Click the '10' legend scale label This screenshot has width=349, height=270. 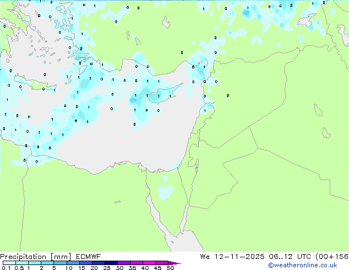pos(69,268)
